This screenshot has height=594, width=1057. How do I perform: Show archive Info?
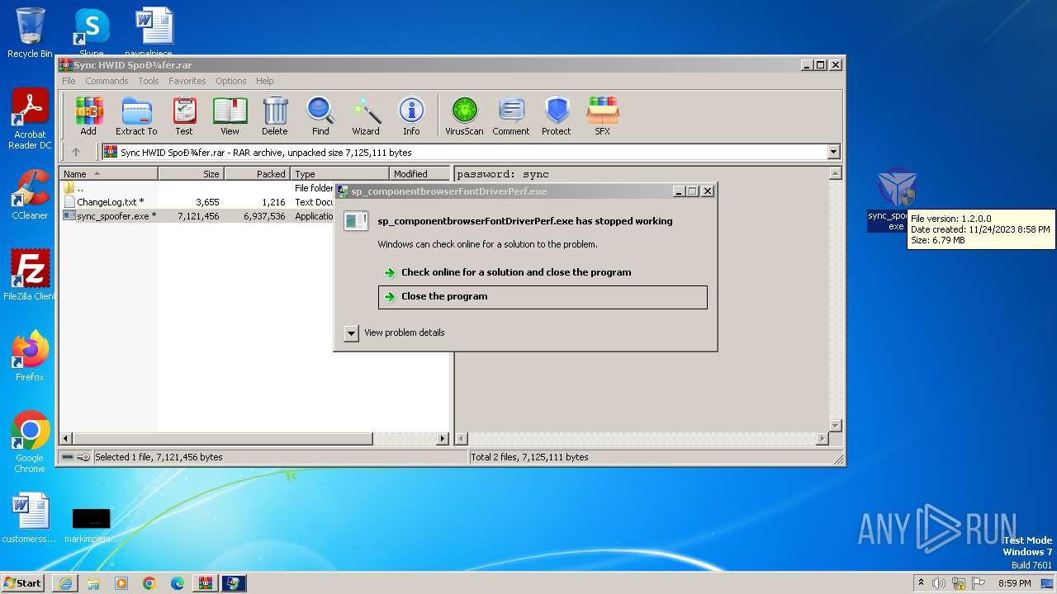pyautogui.click(x=411, y=116)
